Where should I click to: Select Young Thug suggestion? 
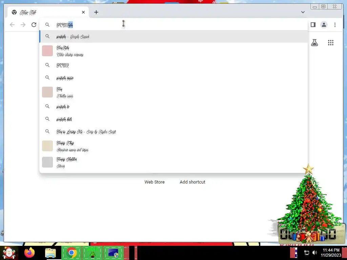(173, 146)
